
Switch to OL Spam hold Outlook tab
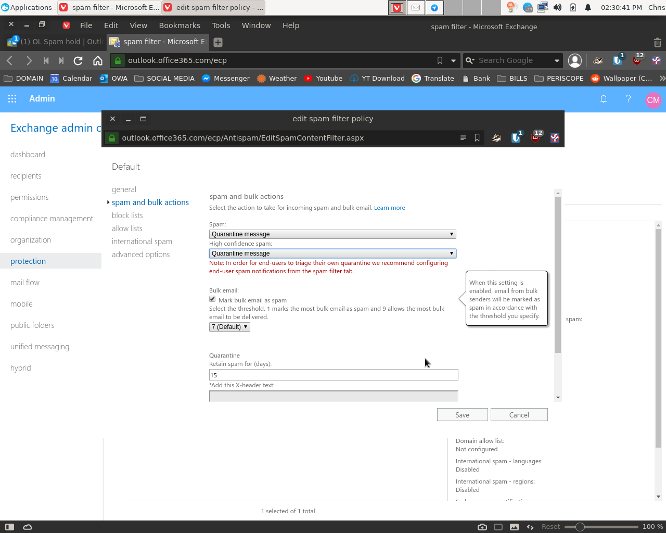(x=55, y=42)
